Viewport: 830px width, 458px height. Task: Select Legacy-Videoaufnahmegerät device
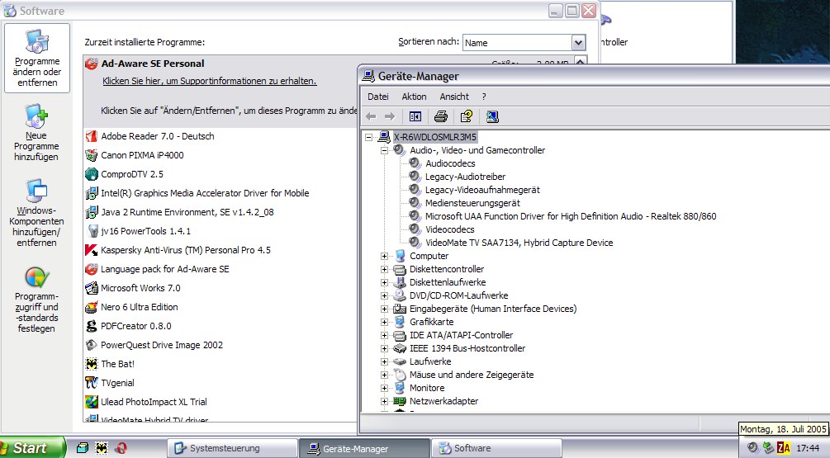(x=482, y=190)
